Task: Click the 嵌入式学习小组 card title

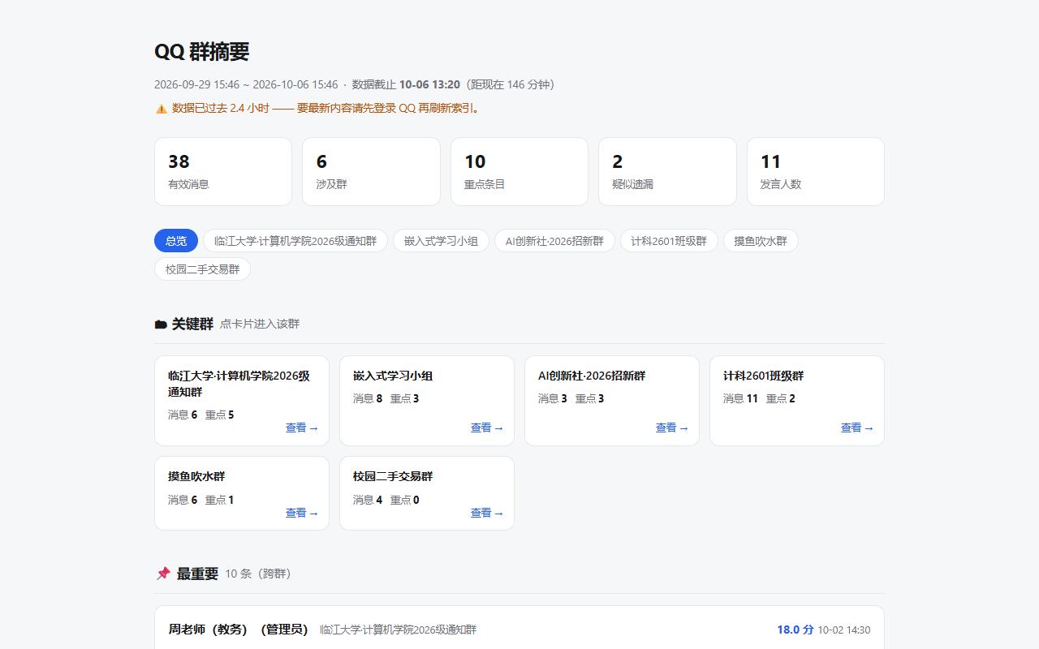Action: pos(393,376)
